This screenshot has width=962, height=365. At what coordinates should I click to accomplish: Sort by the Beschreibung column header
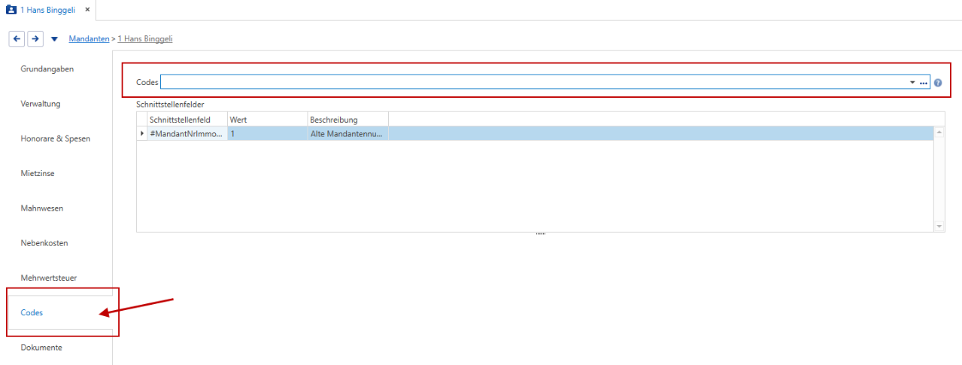348,120
